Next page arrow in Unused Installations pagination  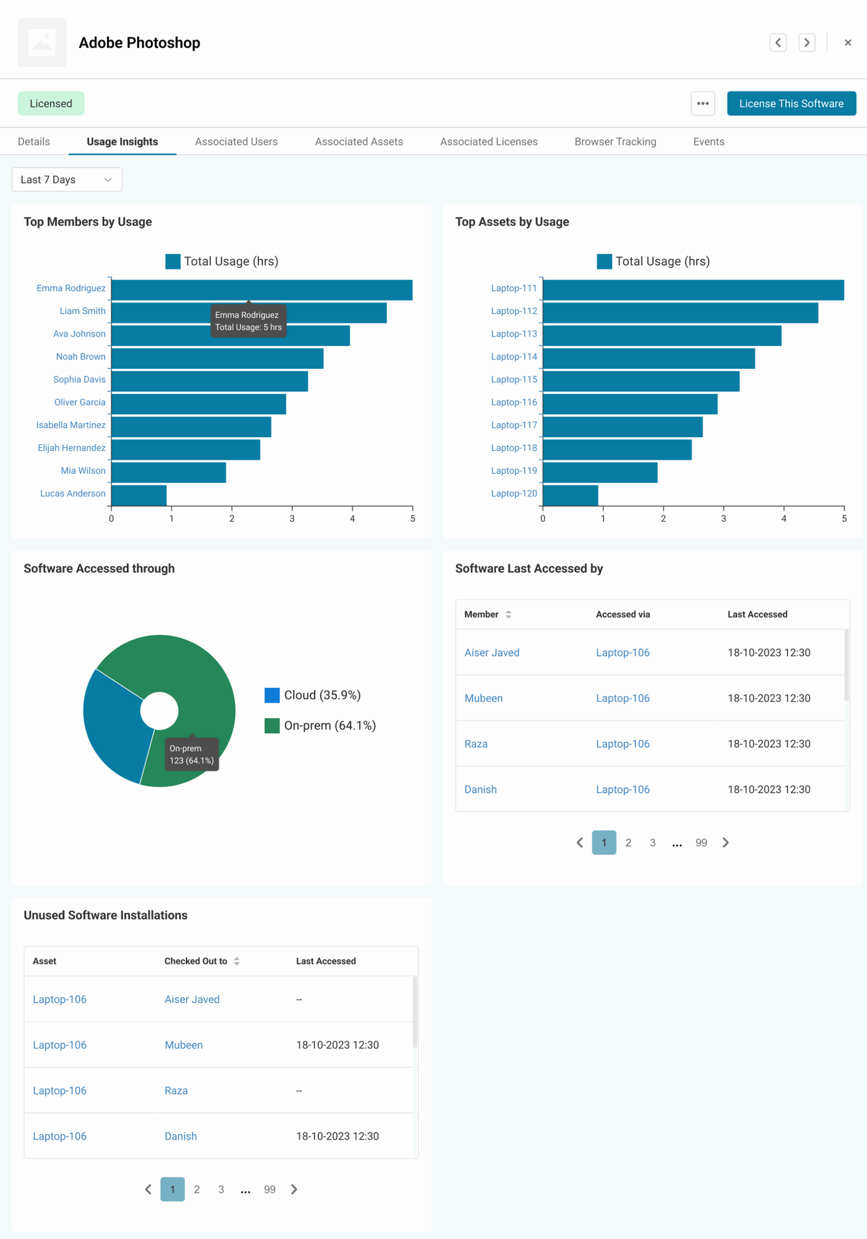click(294, 1189)
